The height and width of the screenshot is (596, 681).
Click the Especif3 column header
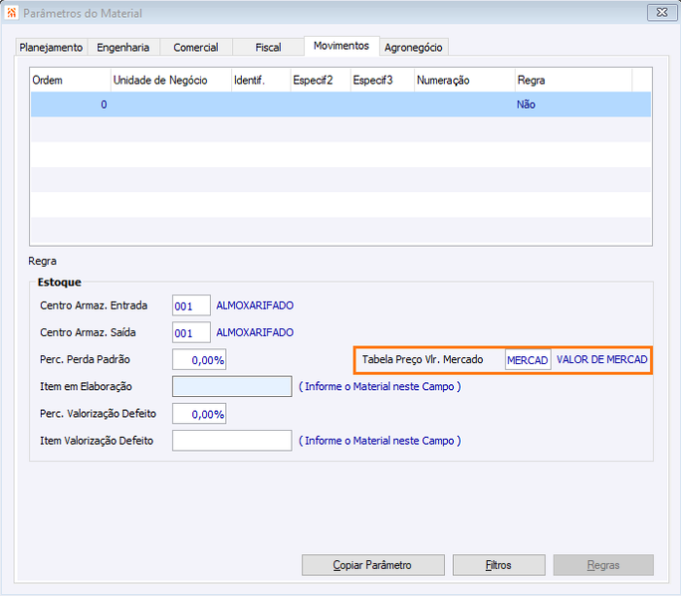(382, 81)
